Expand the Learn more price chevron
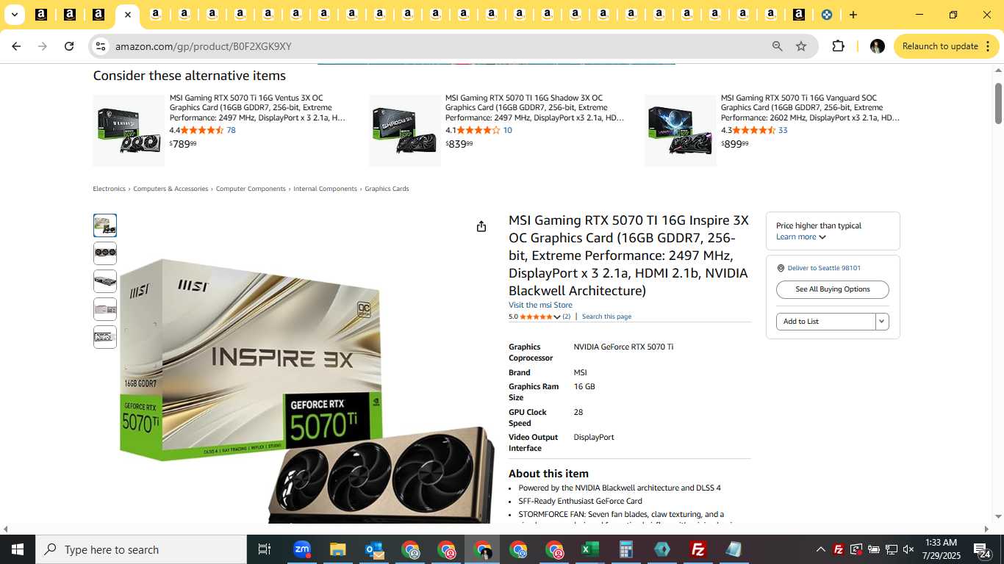Screen dimensions: 1004x564 pyautogui.click(x=822, y=237)
